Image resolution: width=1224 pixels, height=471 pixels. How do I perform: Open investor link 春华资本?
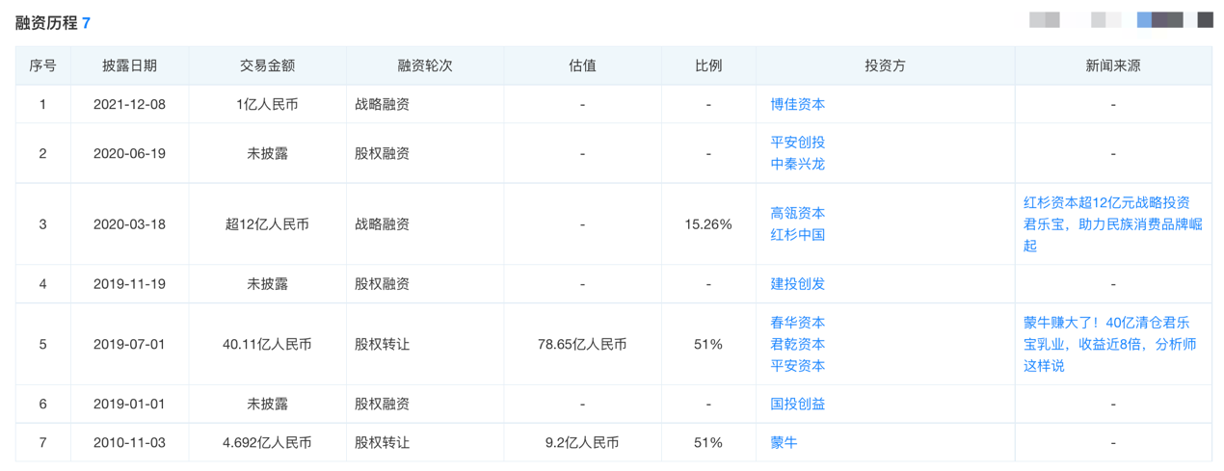pos(797,323)
